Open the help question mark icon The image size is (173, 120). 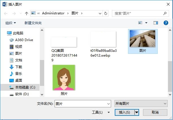166,23
